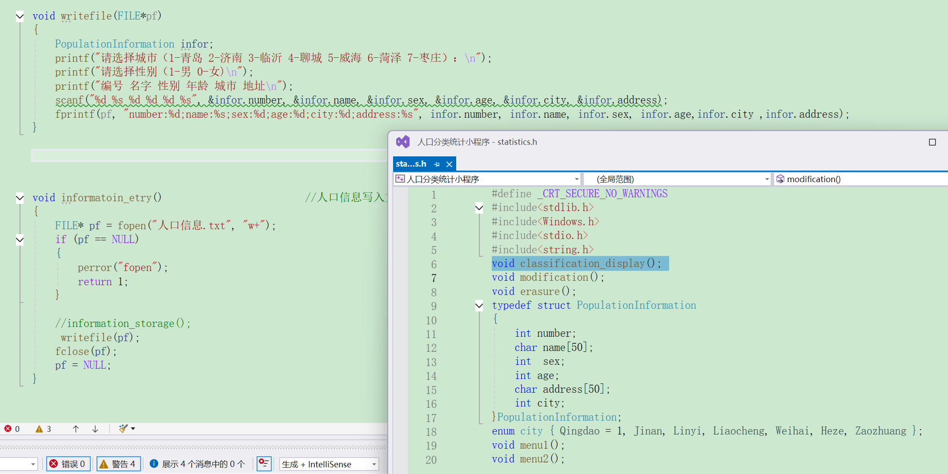Collapse the typedef struct PopulationInformation block
The image size is (948, 474).
(x=479, y=305)
